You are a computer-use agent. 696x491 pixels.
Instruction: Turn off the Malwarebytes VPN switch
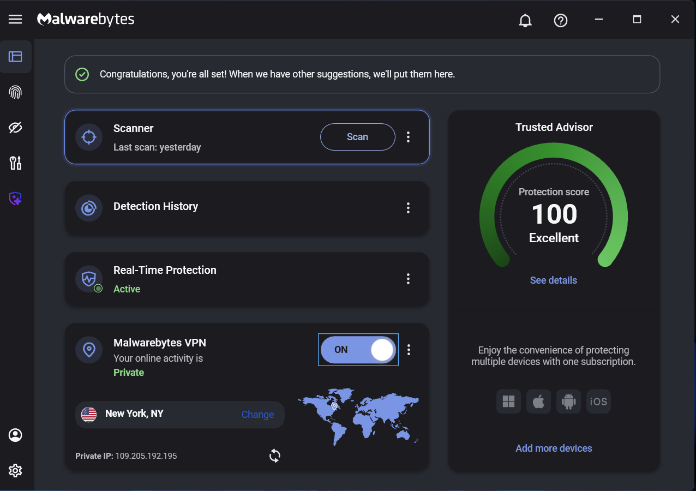358,350
